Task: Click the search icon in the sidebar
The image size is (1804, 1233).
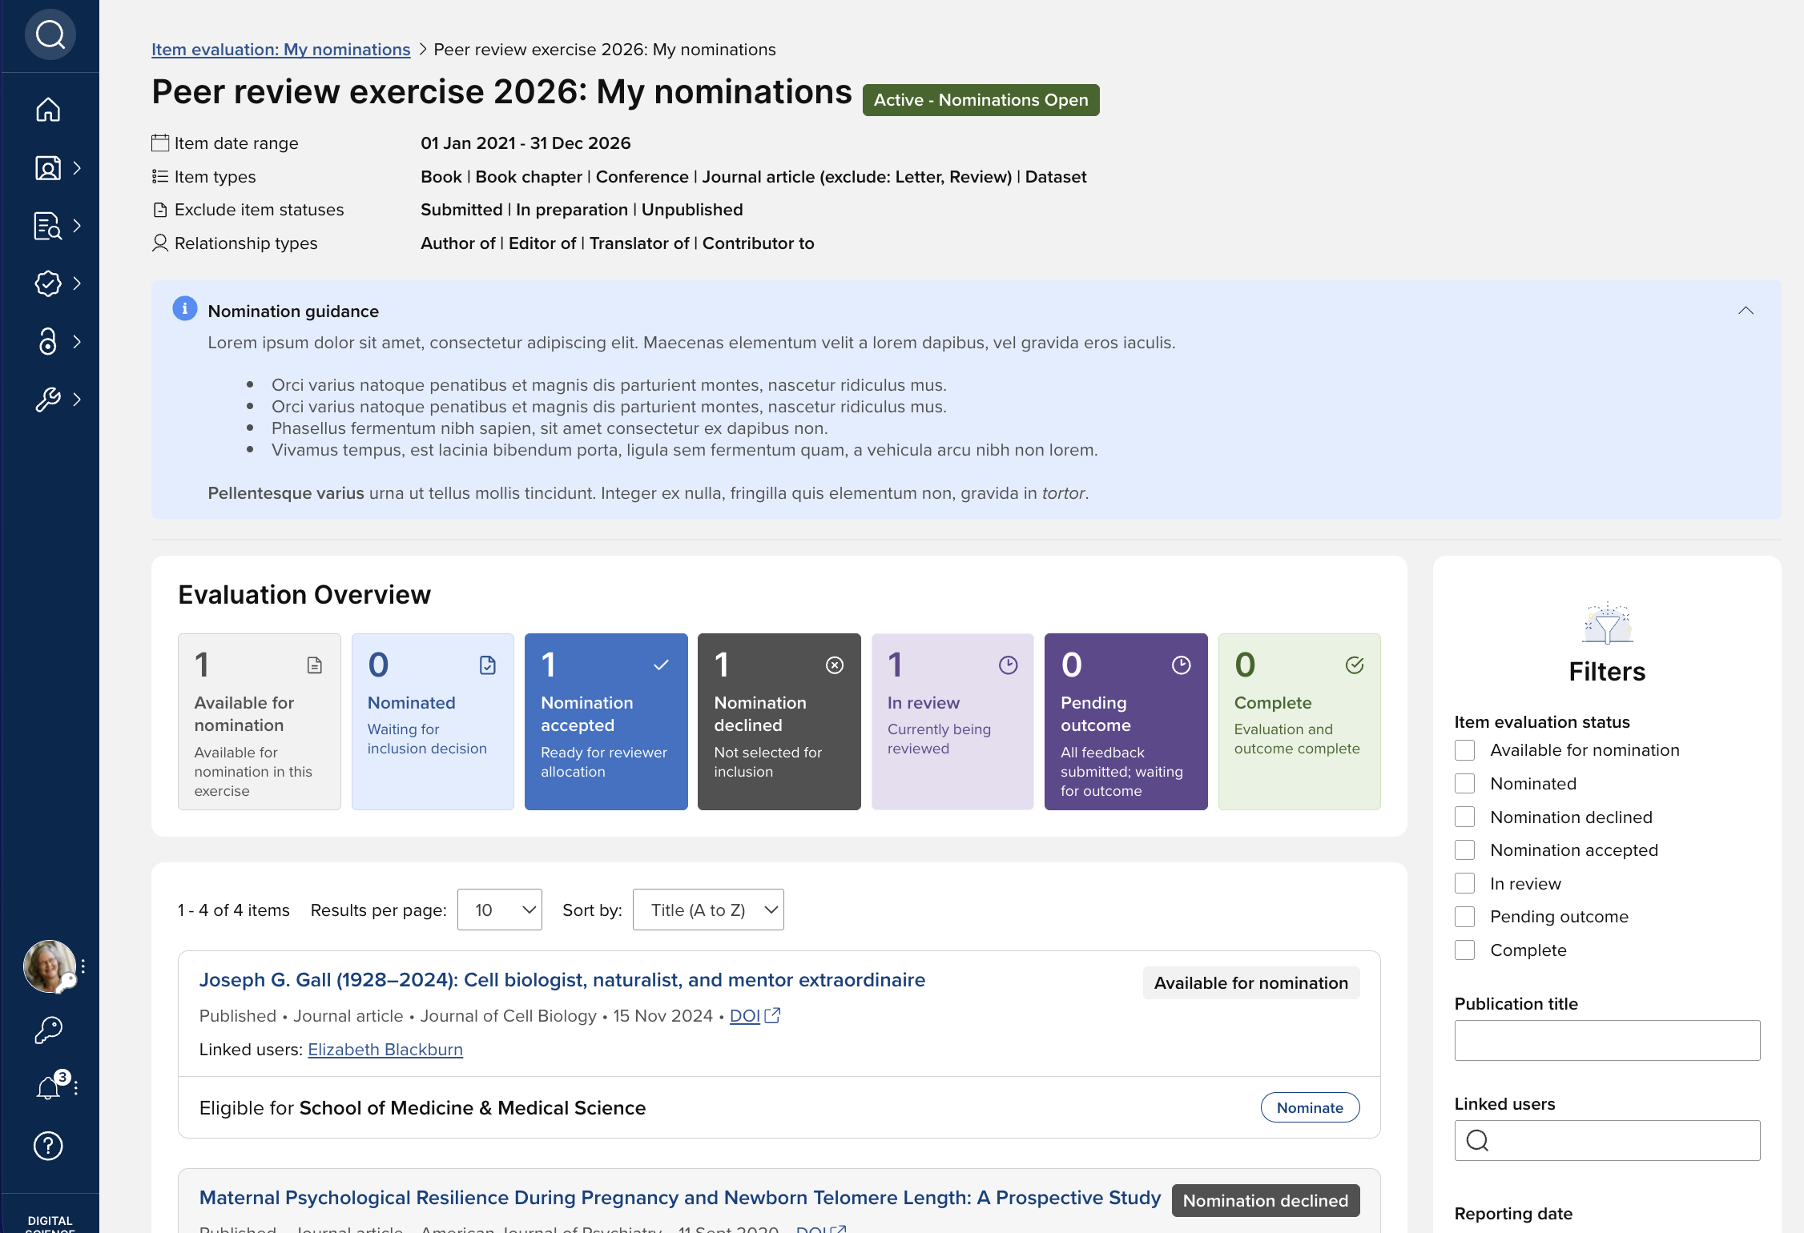Action: [50, 34]
